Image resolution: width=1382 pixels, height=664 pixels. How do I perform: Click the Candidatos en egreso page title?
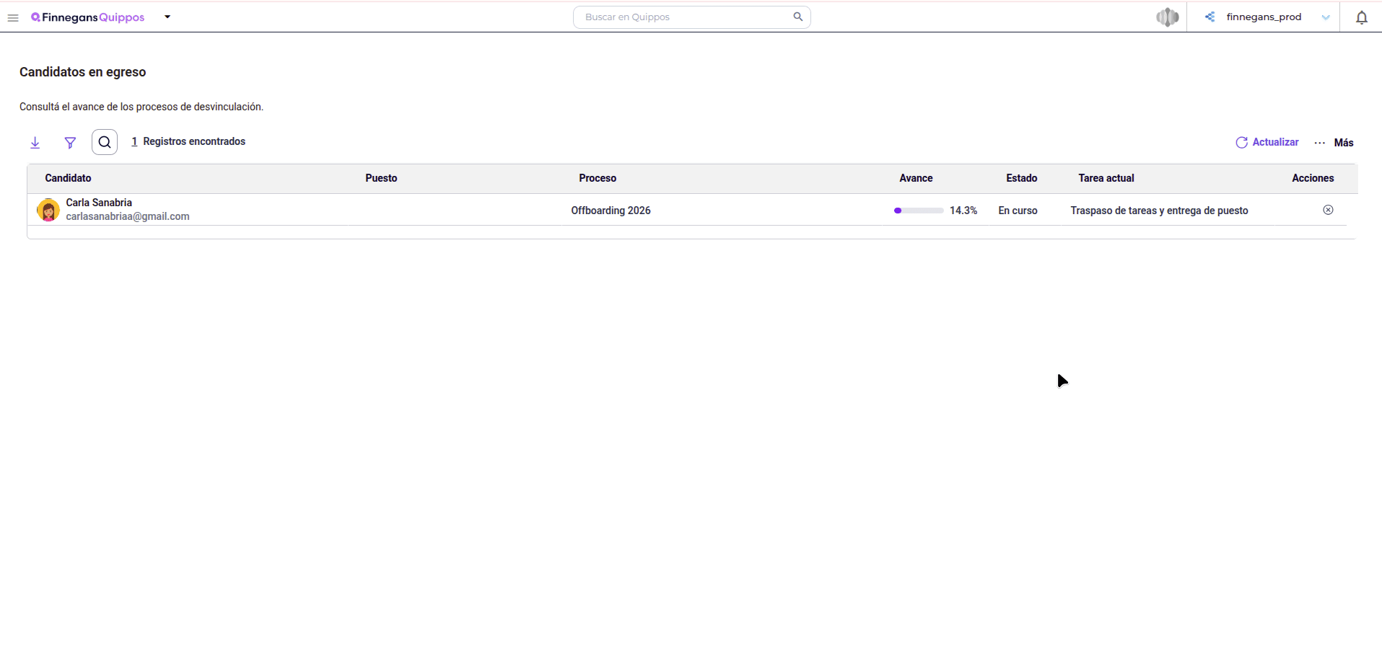pos(83,72)
